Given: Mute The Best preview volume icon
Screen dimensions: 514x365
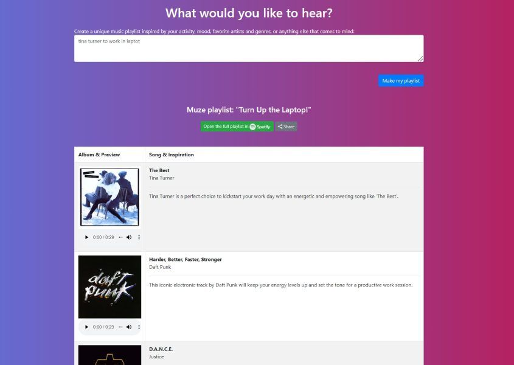Looking at the screenshot, I should pos(129,237).
